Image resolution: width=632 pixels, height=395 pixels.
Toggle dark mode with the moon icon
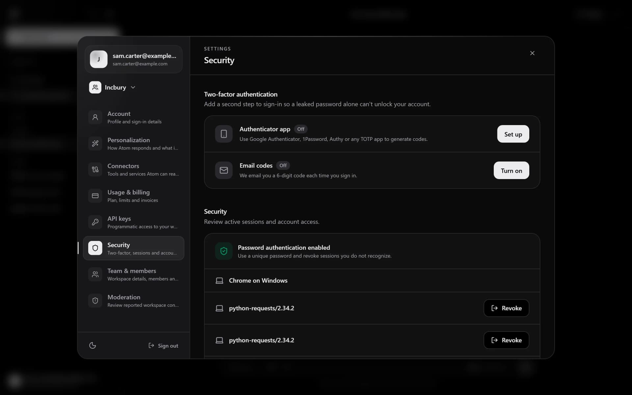92,345
